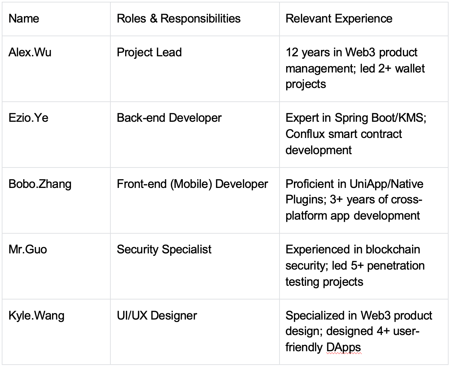Screen dimensions: 450x366
Task: Place cursor in the Alex.Wu name cell
Action: 30,52
